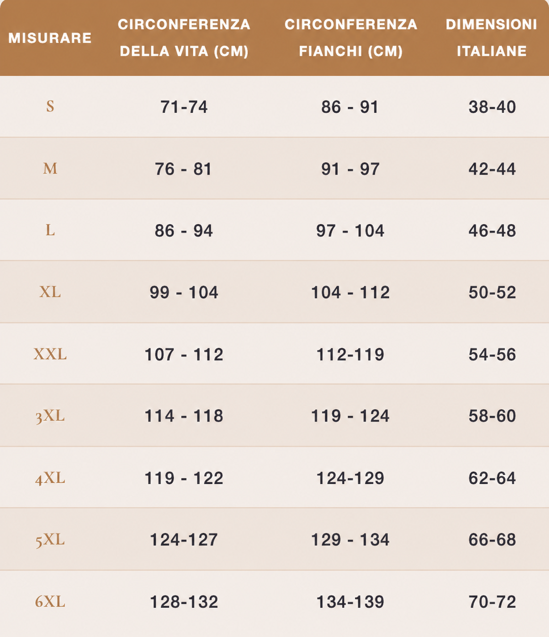Click the L size label
The image size is (549, 637).
(x=50, y=230)
